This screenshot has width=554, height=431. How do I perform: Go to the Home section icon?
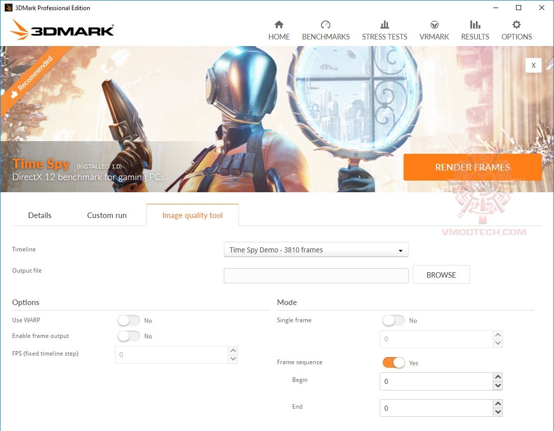pos(279,24)
